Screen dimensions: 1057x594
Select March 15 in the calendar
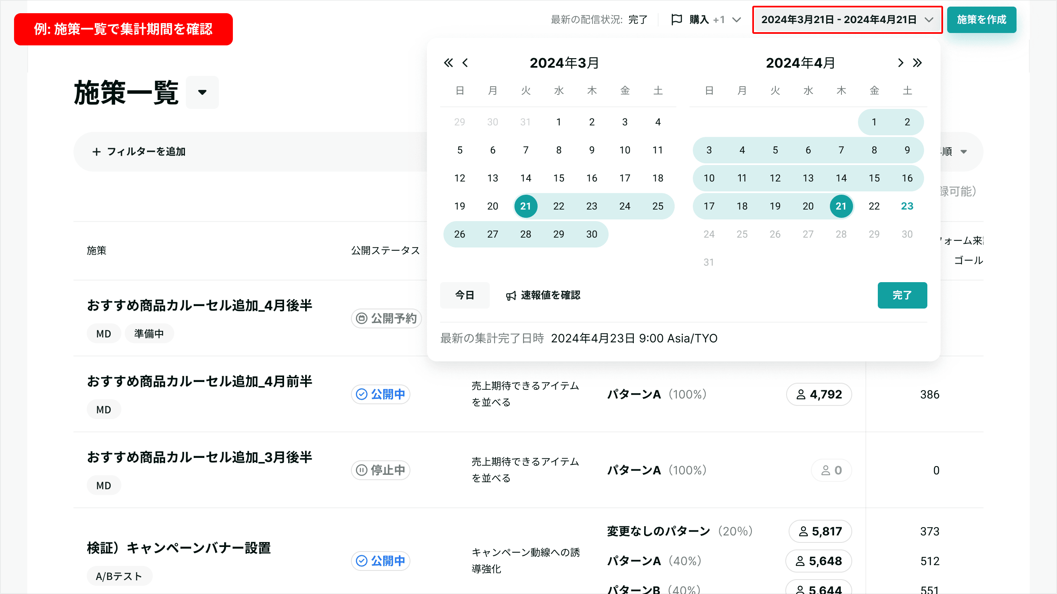(559, 178)
